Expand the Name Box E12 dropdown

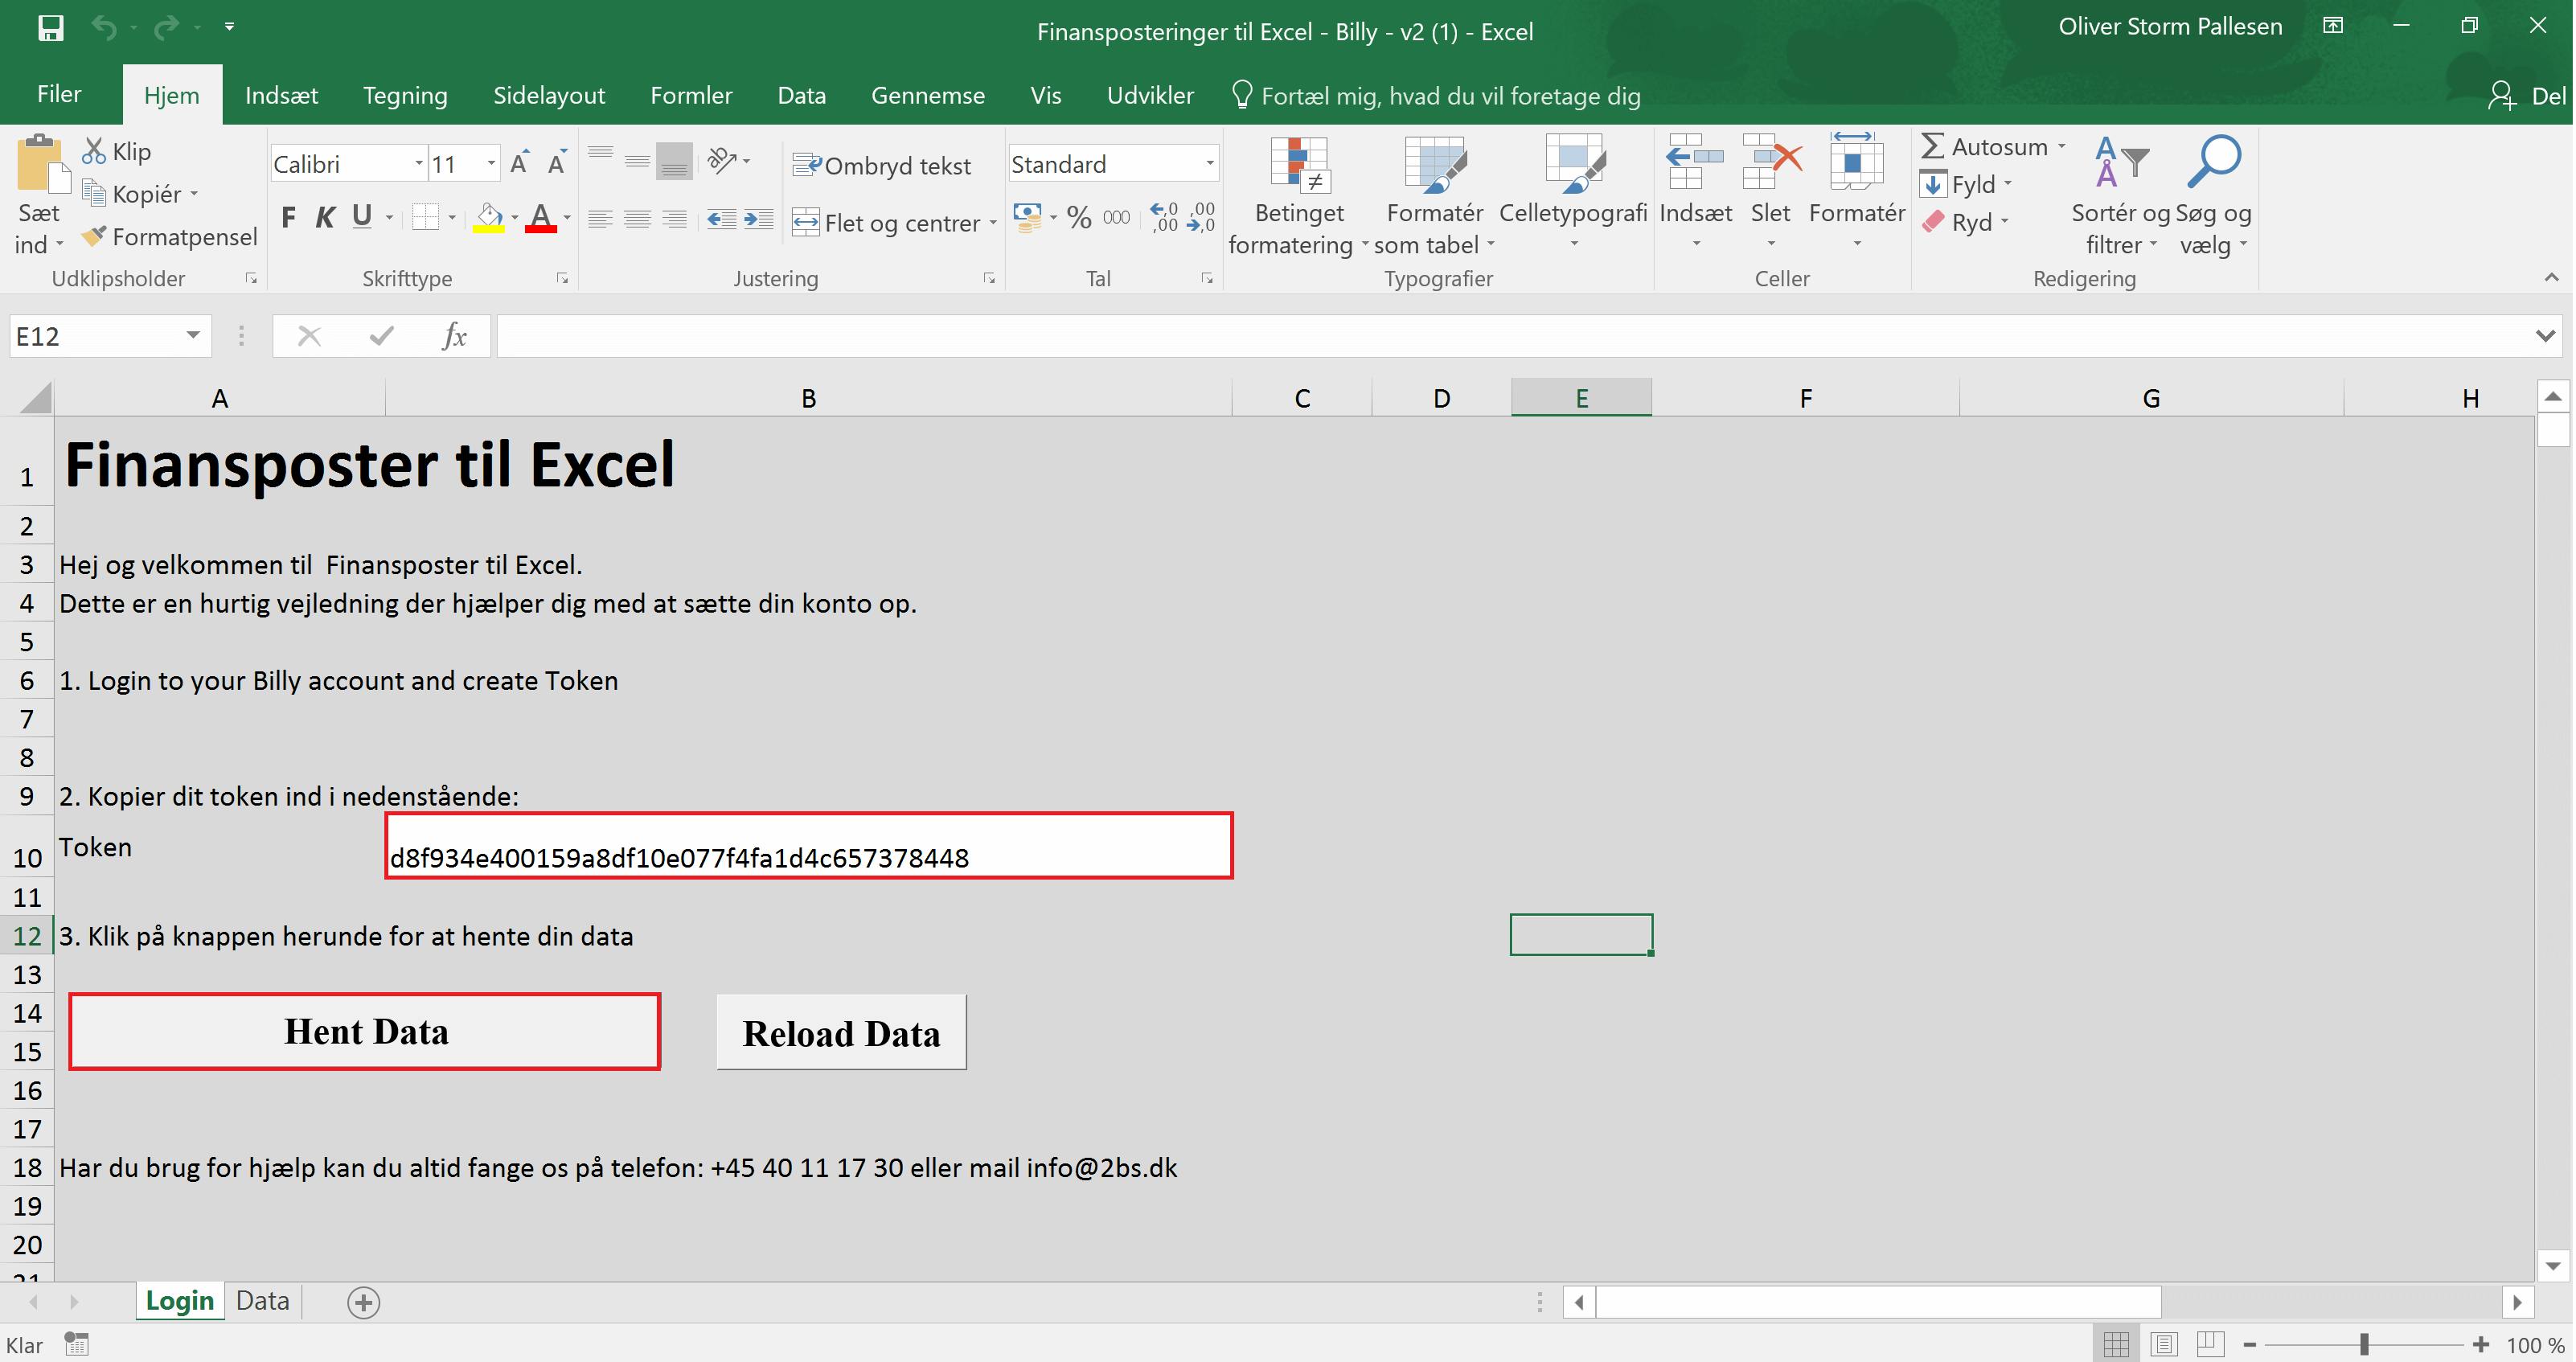tap(193, 336)
